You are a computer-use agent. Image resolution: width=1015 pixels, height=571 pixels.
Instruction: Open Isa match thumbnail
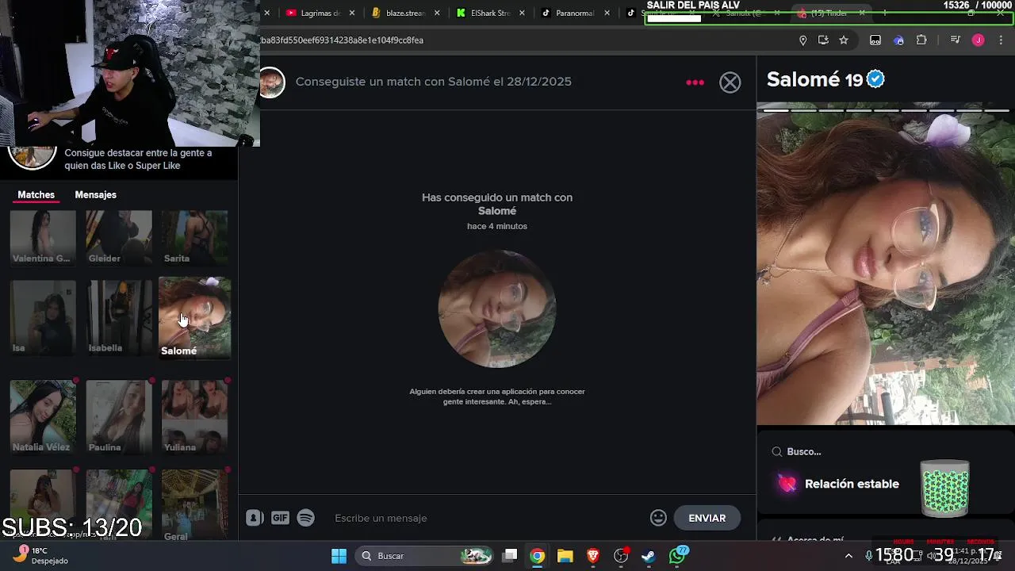(x=43, y=317)
